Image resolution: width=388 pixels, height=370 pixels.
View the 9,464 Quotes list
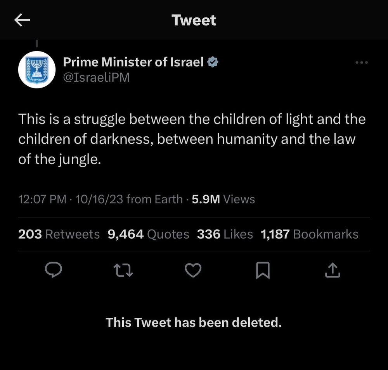click(x=149, y=234)
